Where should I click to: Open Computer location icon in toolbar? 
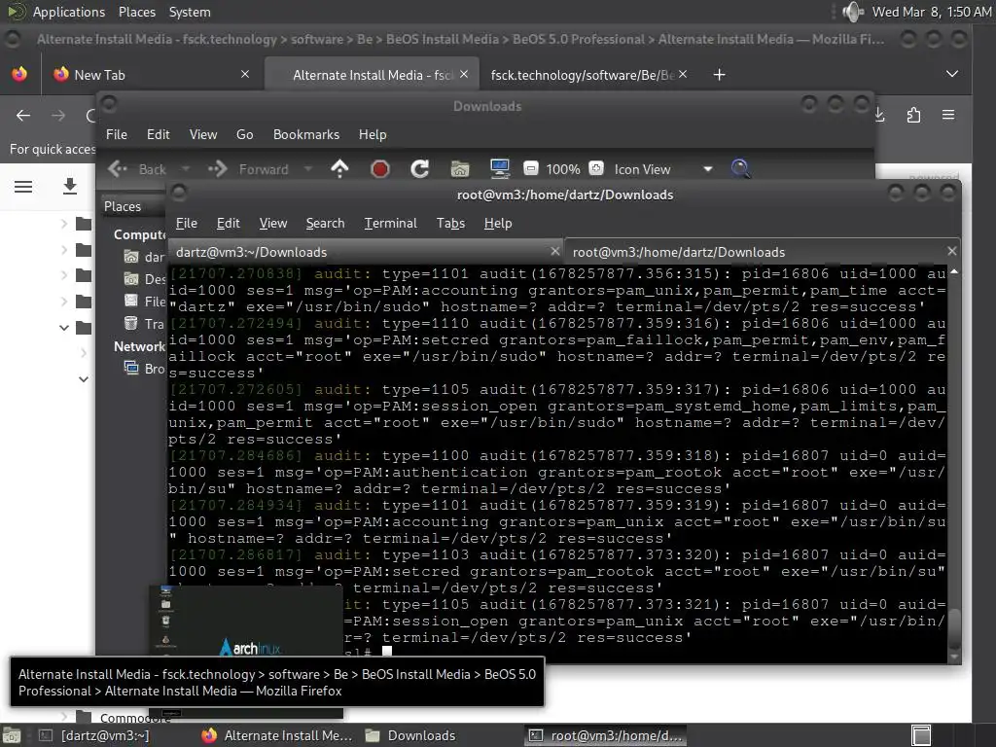[500, 169]
